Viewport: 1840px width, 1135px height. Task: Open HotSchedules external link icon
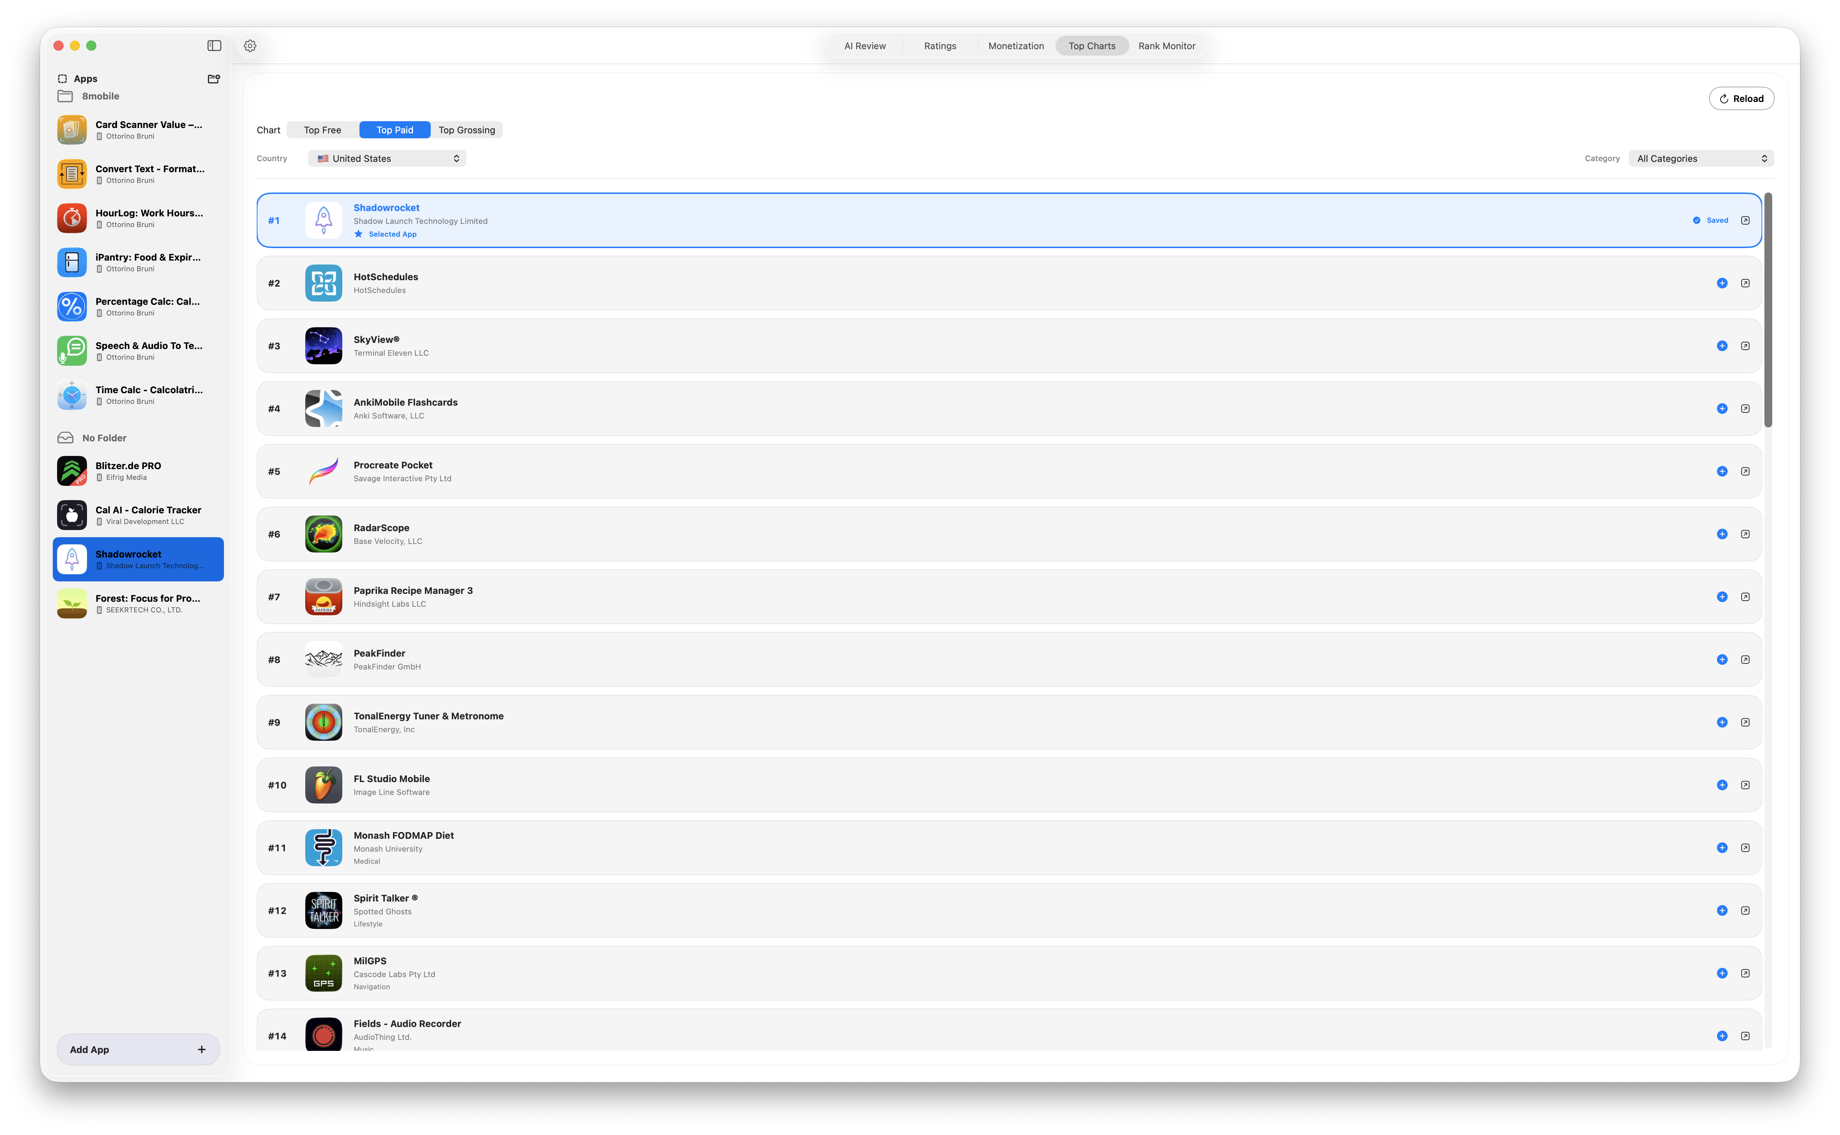(1746, 283)
